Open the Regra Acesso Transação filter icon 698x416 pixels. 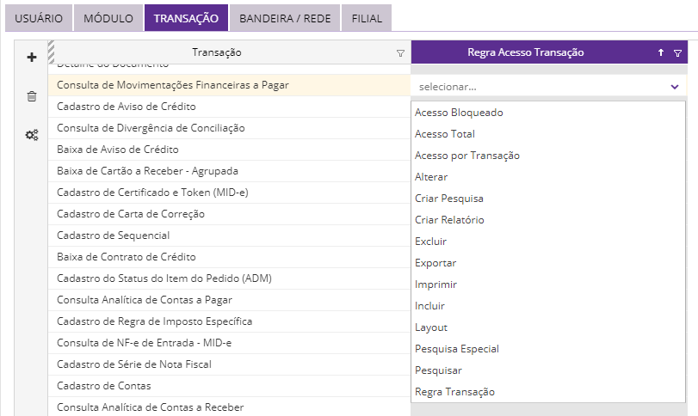pos(677,53)
